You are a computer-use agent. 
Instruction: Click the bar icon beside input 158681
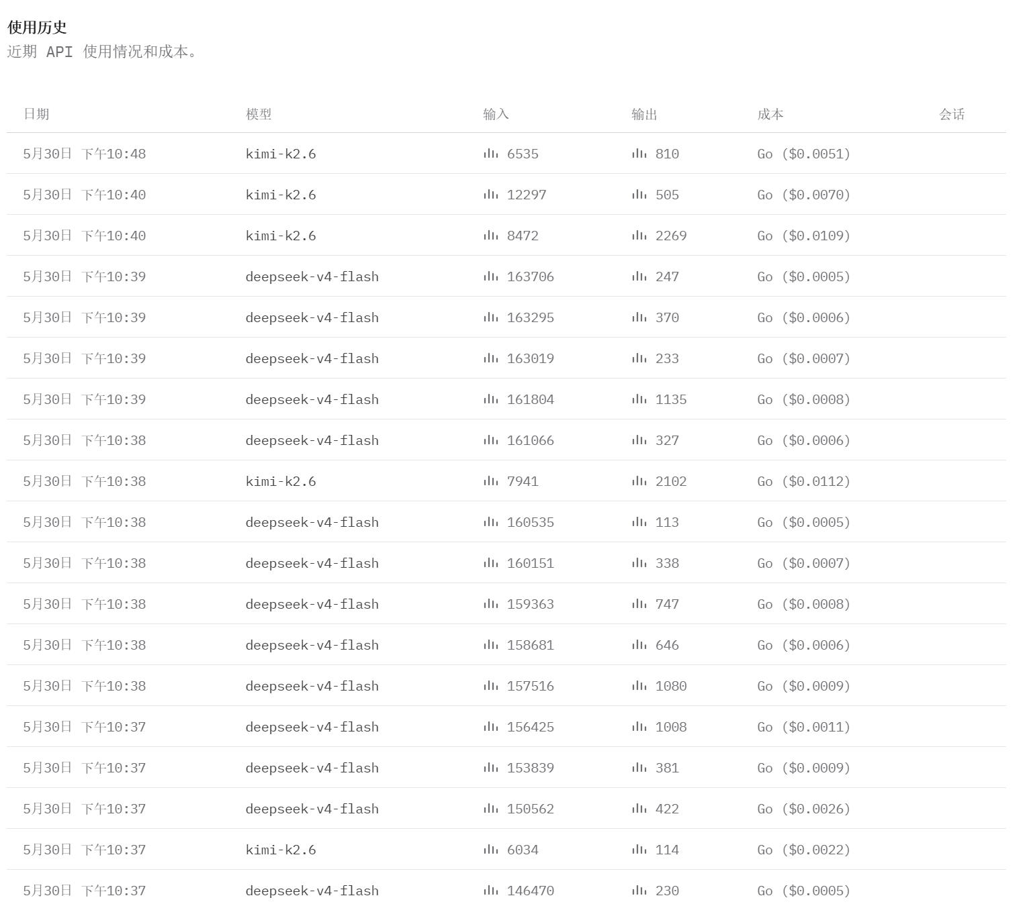[x=490, y=645]
